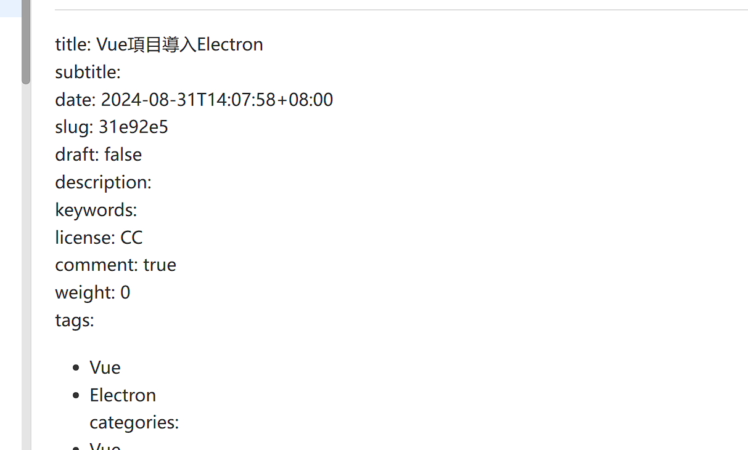Click the 'keywords:' line
This screenshot has width=748, height=450.
click(96, 210)
